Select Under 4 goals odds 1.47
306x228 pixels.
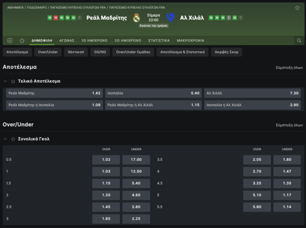(287, 171)
